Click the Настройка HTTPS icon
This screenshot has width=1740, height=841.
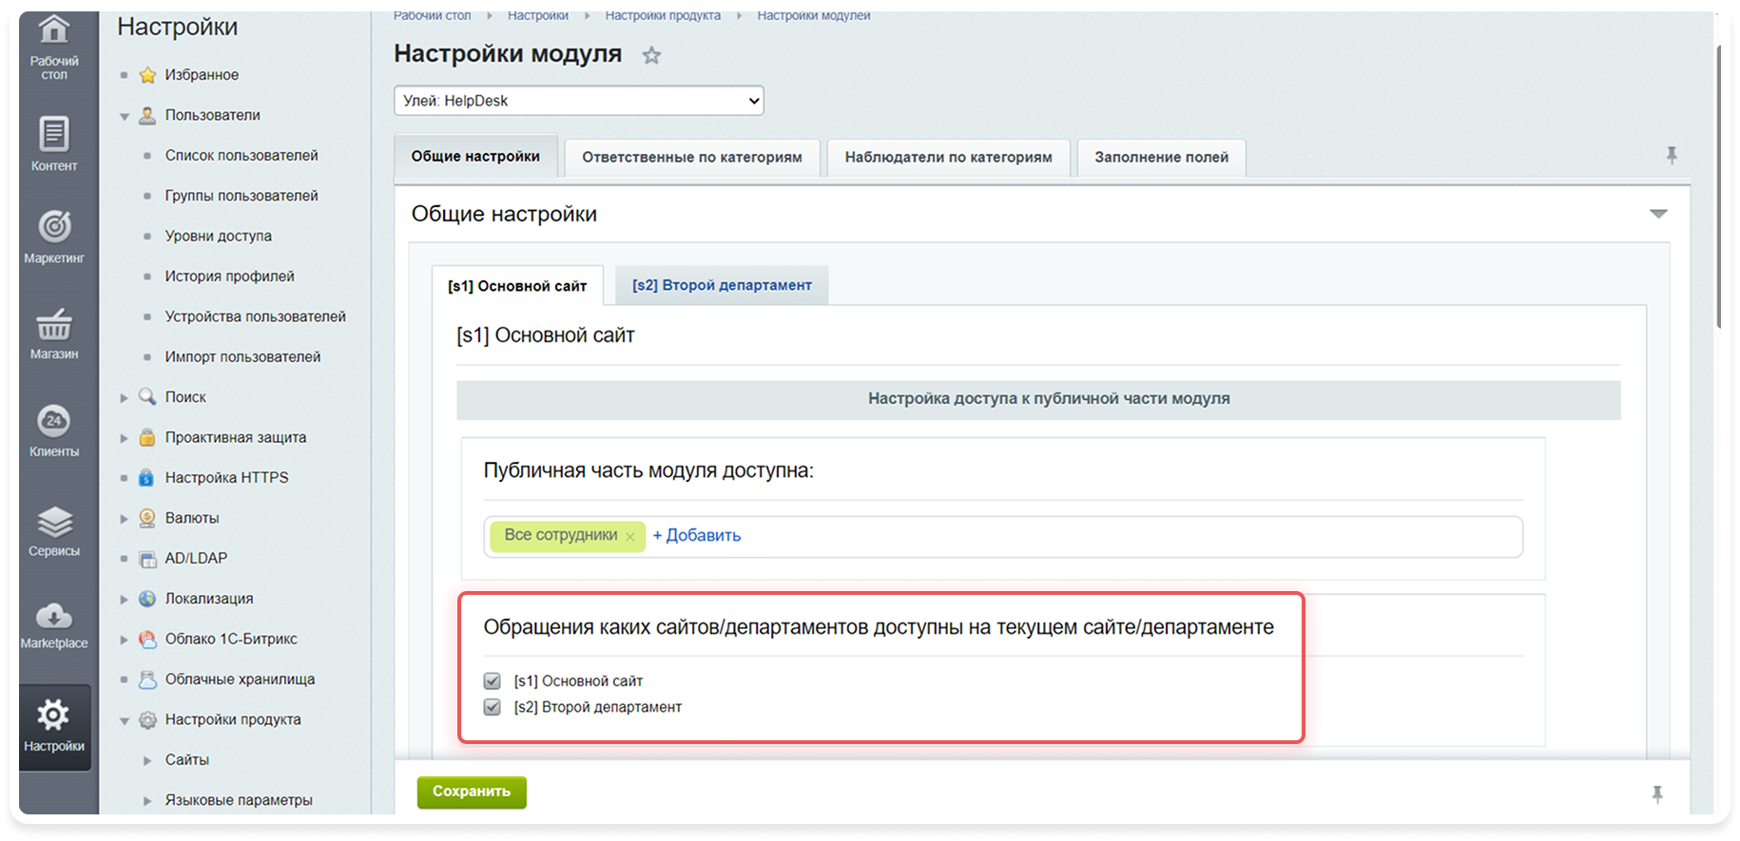point(147,478)
